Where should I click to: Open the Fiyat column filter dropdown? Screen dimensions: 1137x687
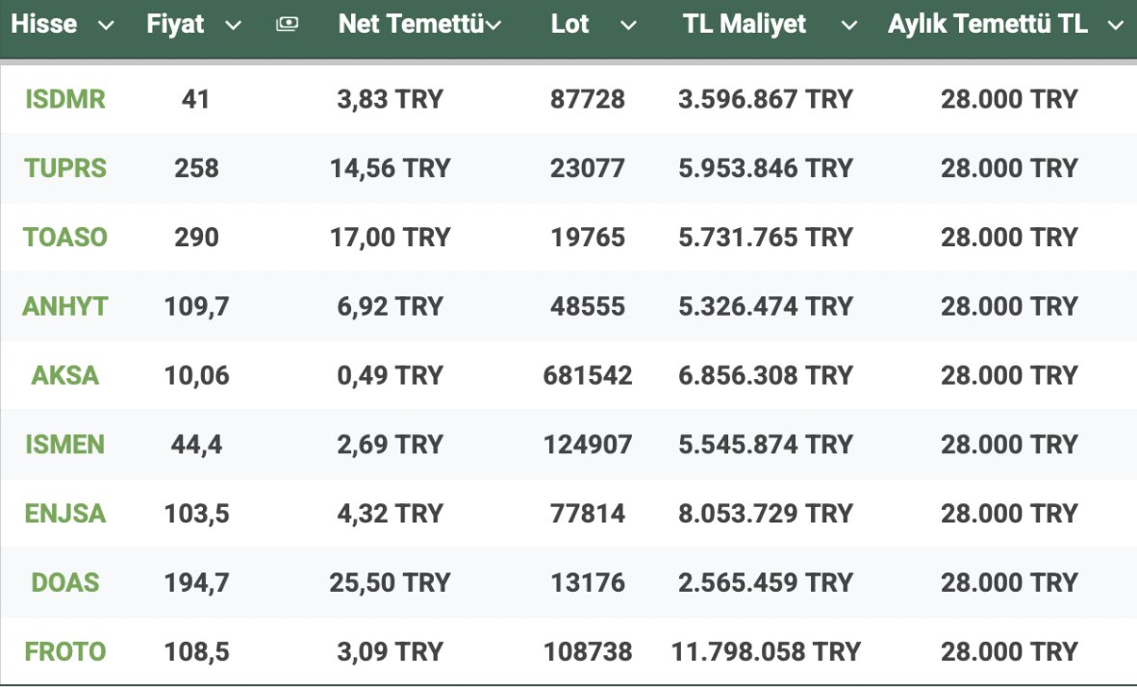pyautogui.click(x=233, y=25)
